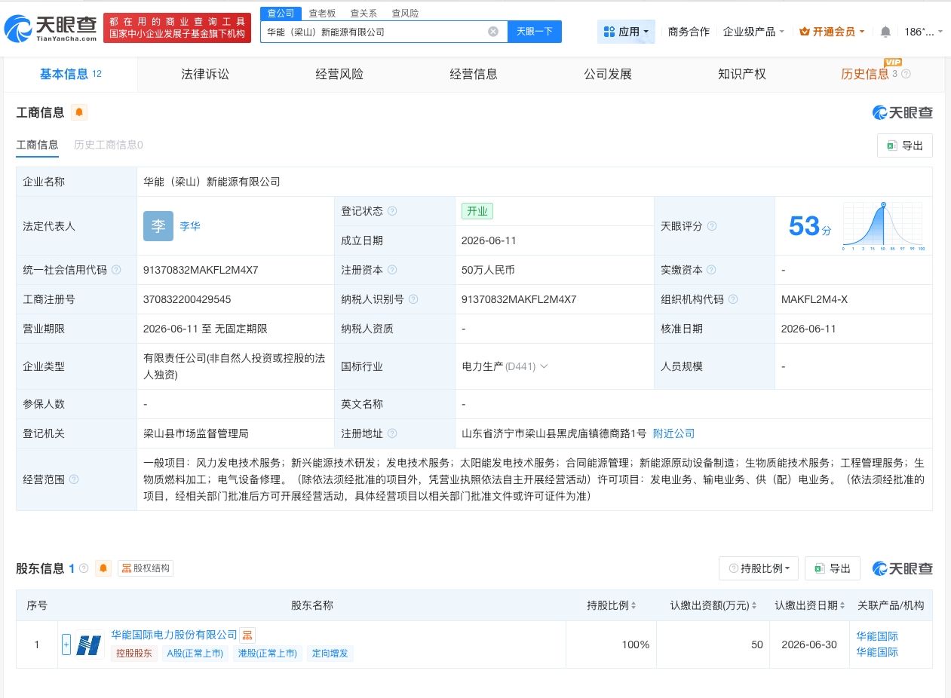Select the 工商信息 sub-tab
The height and width of the screenshot is (698, 951).
point(38,145)
